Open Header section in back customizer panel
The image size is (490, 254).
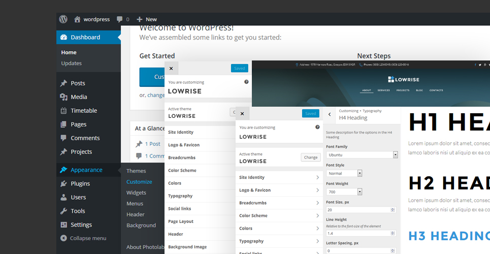tap(200, 234)
